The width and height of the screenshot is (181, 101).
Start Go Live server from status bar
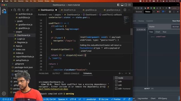click(x=104, y=99)
